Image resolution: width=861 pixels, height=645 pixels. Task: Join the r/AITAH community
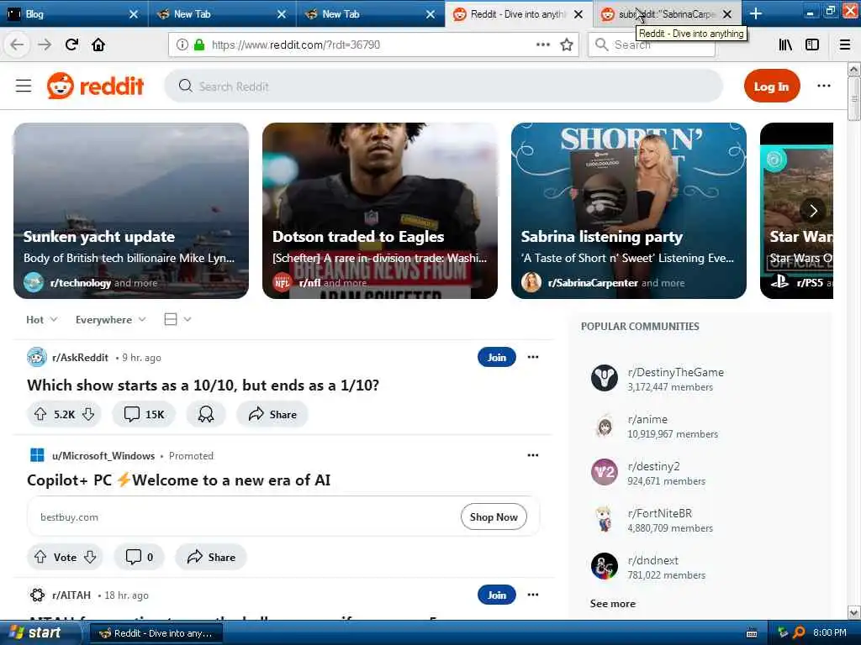(496, 595)
